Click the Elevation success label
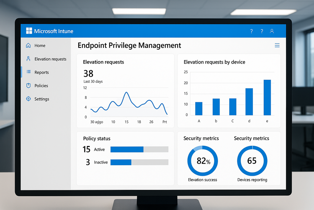Image resolution: width=314 pixels, height=210 pixels. point(203,180)
